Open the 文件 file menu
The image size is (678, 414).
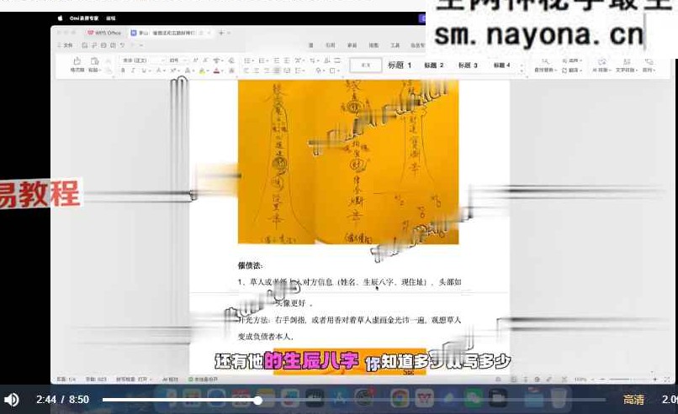(x=65, y=45)
